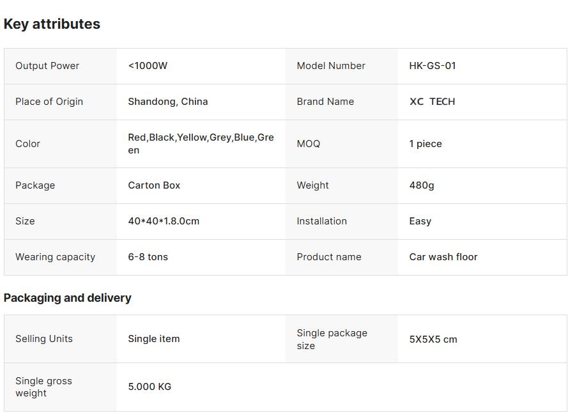568x413 pixels.
Task: Select the <1000W output power value
Action: click(x=148, y=66)
